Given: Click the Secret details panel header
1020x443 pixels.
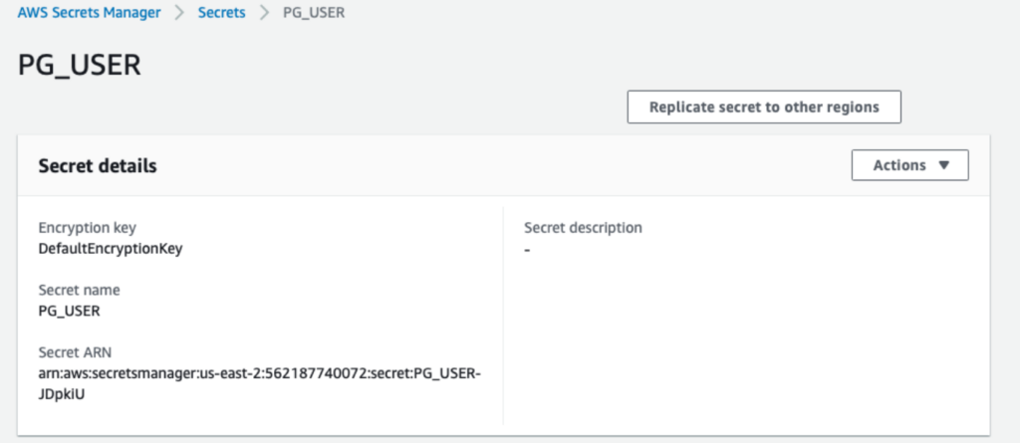Looking at the screenshot, I should 503,165.
